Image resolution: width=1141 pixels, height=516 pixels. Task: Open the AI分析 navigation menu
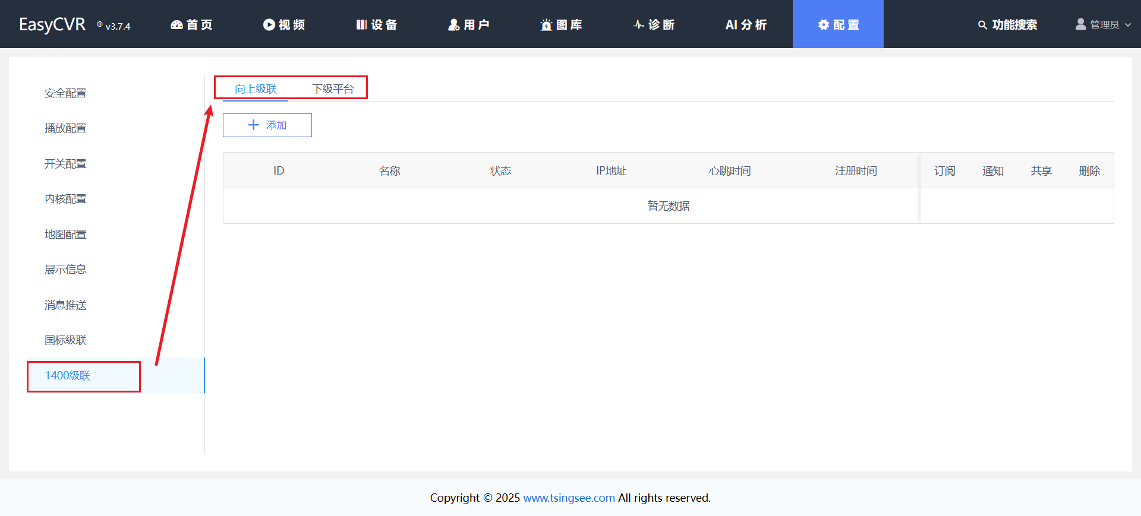tap(746, 25)
